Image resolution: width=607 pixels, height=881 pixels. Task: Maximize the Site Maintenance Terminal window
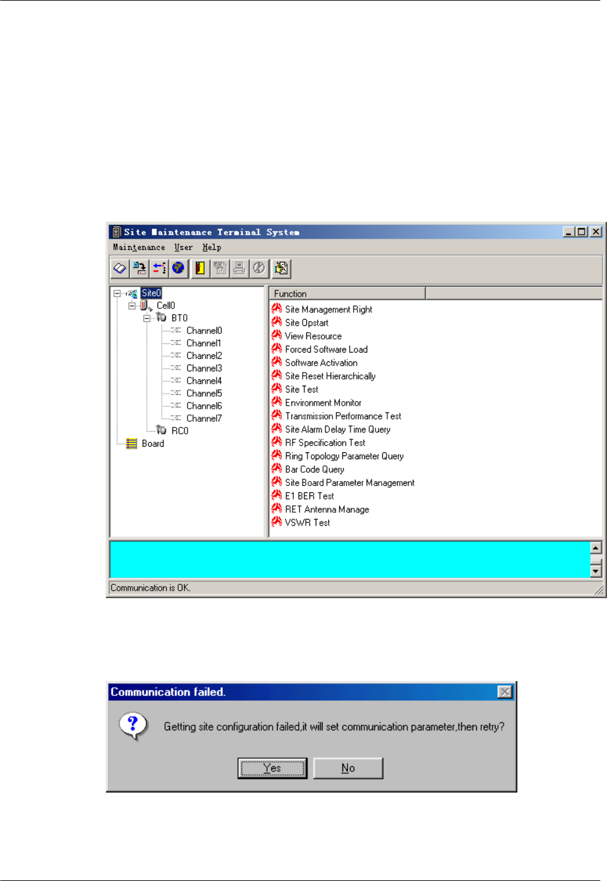click(x=581, y=232)
